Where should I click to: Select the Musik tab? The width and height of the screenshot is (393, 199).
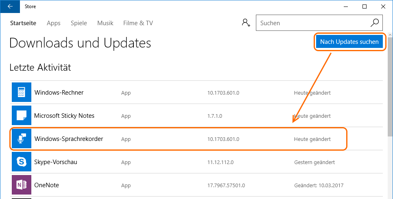point(105,23)
